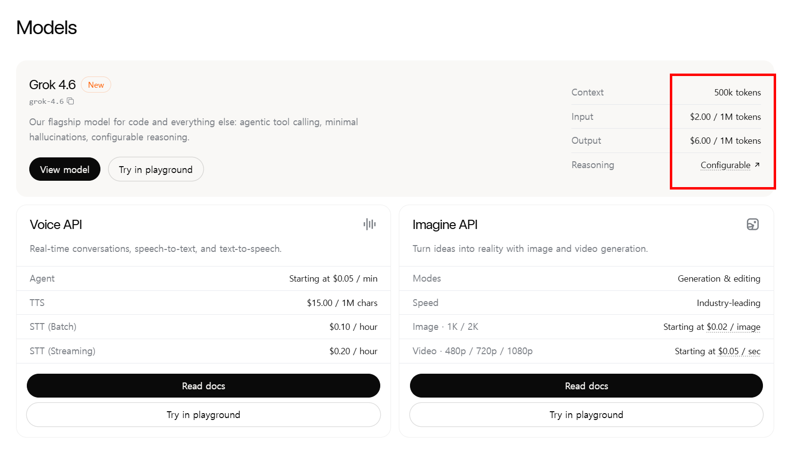The width and height of the screenshot is (800, 458).
Task: Click the Voice API waveform icon
Action: point(370,224)
